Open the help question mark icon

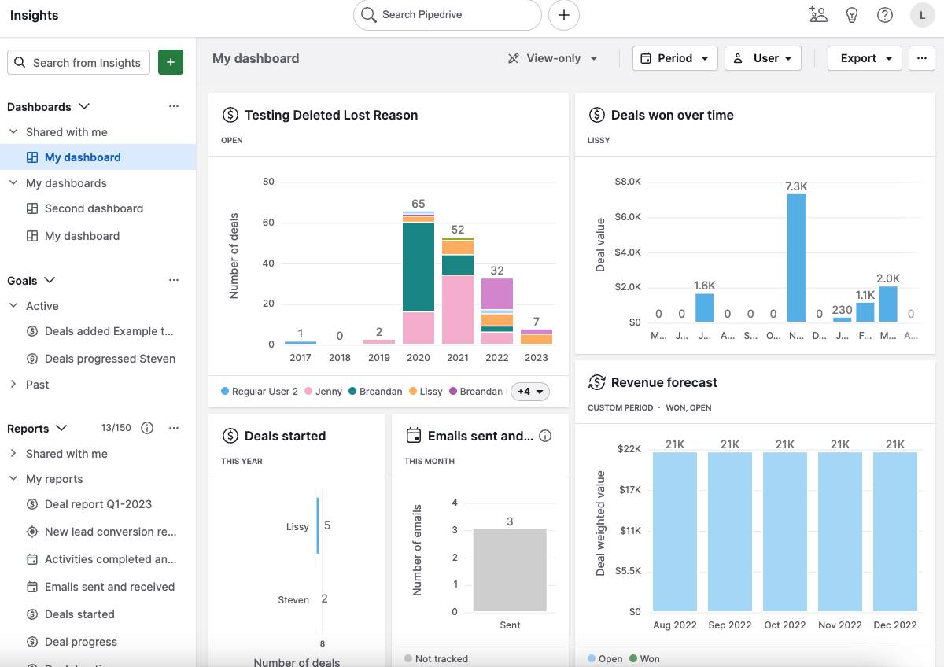pyautogui.click(x=884, y=14)
